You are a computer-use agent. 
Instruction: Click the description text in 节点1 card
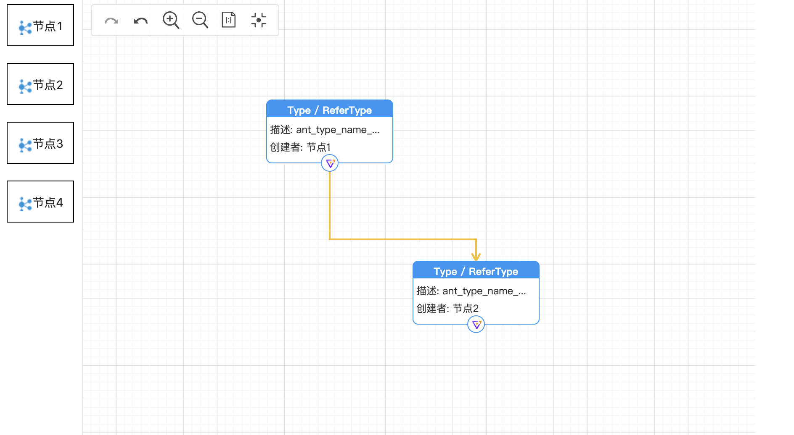[325, 130]
